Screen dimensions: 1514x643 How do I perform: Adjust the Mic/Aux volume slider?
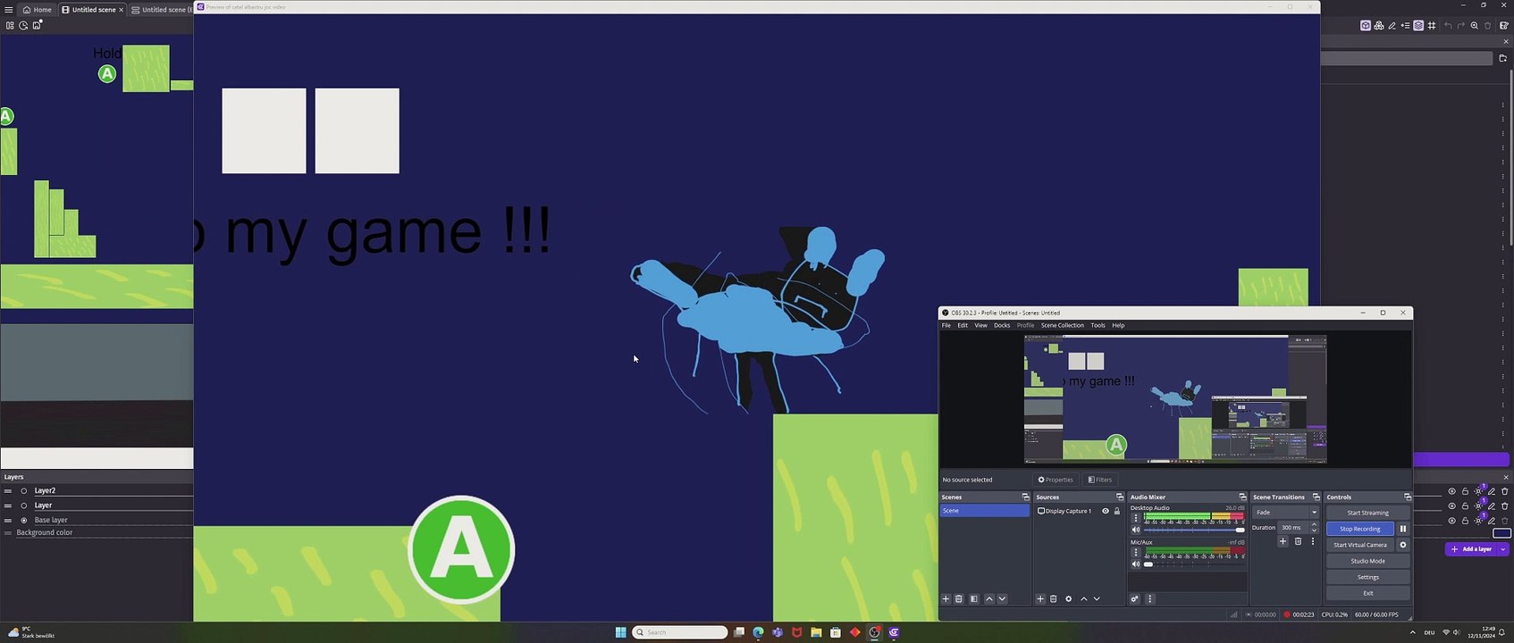(x=1194, y=564)
